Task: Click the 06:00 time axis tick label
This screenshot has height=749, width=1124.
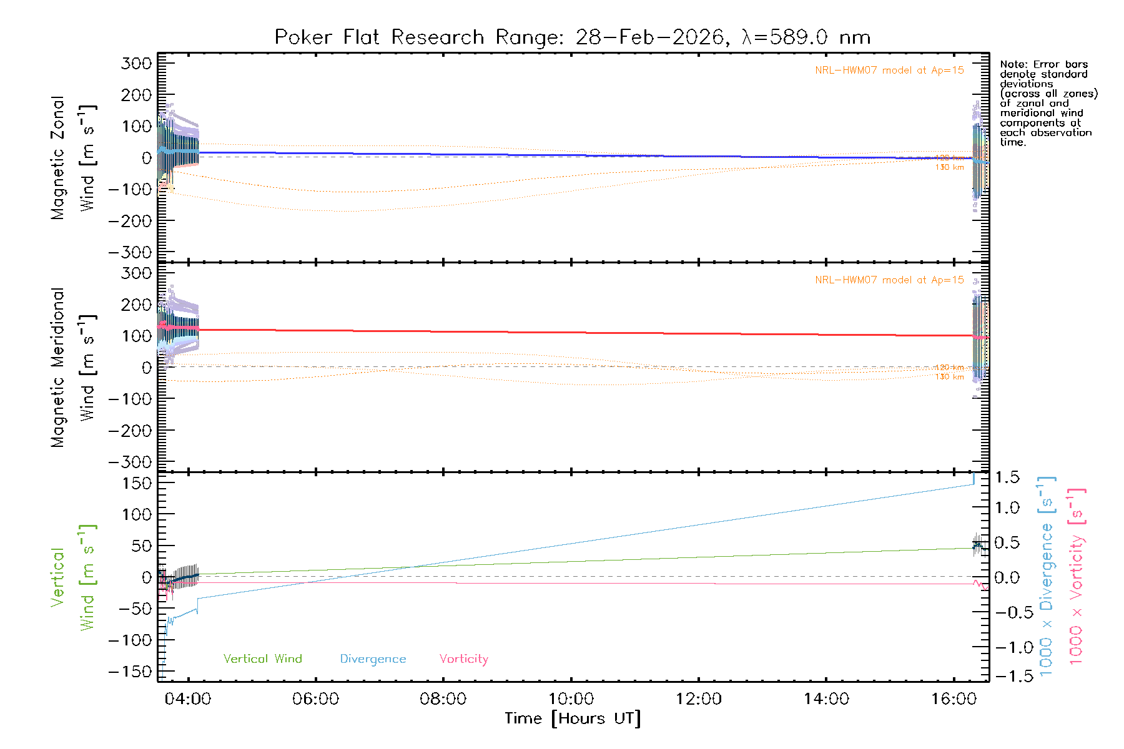Action: click(x=315, y=699)
